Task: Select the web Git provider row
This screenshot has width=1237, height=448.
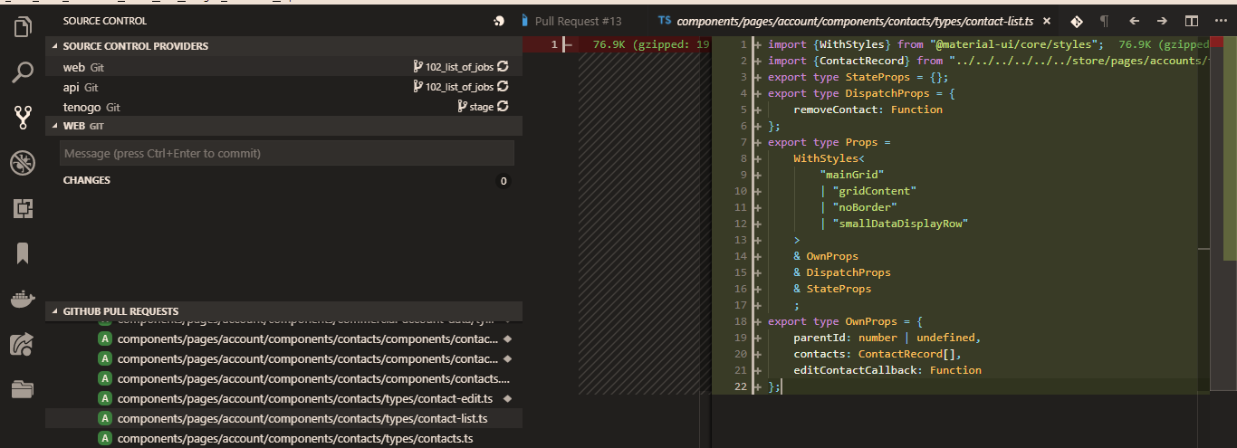Action: point(283,67)
